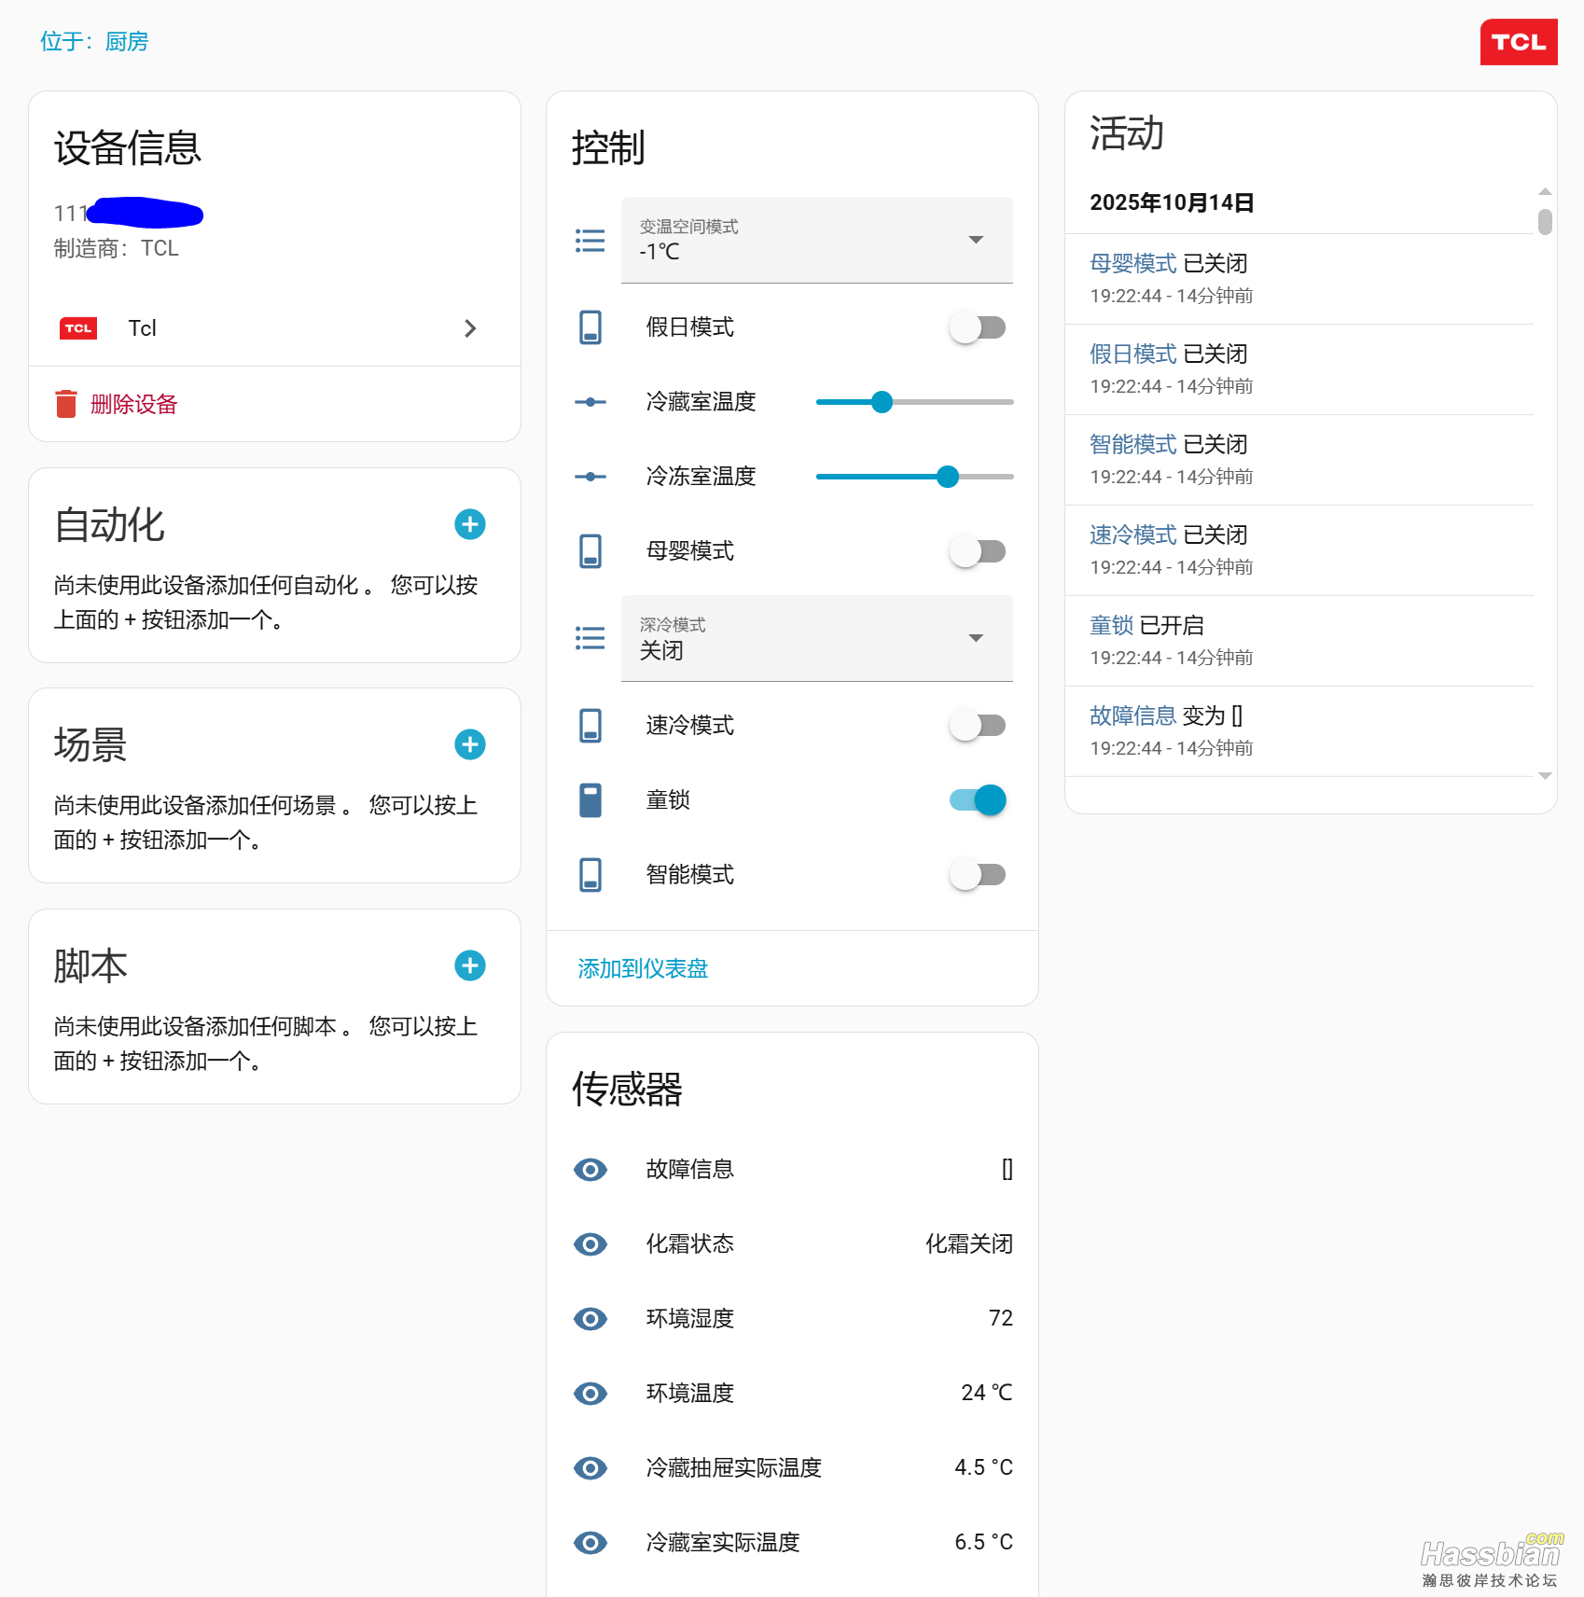The width and height of the screenshot is (1584, 1597).
Task: Turn off the 童锁 toggle
Action: click(978, 800)
